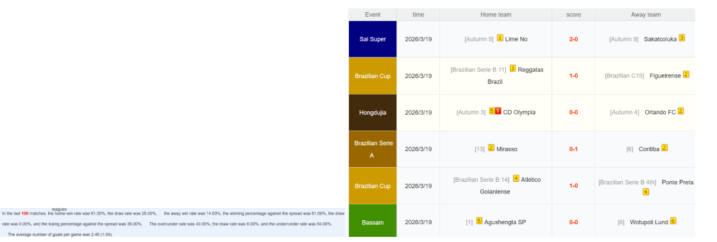This screenshot has height=242, width=717.
Task: Click CD Olympia's yellow card count badge
Action: pos(491,111)
